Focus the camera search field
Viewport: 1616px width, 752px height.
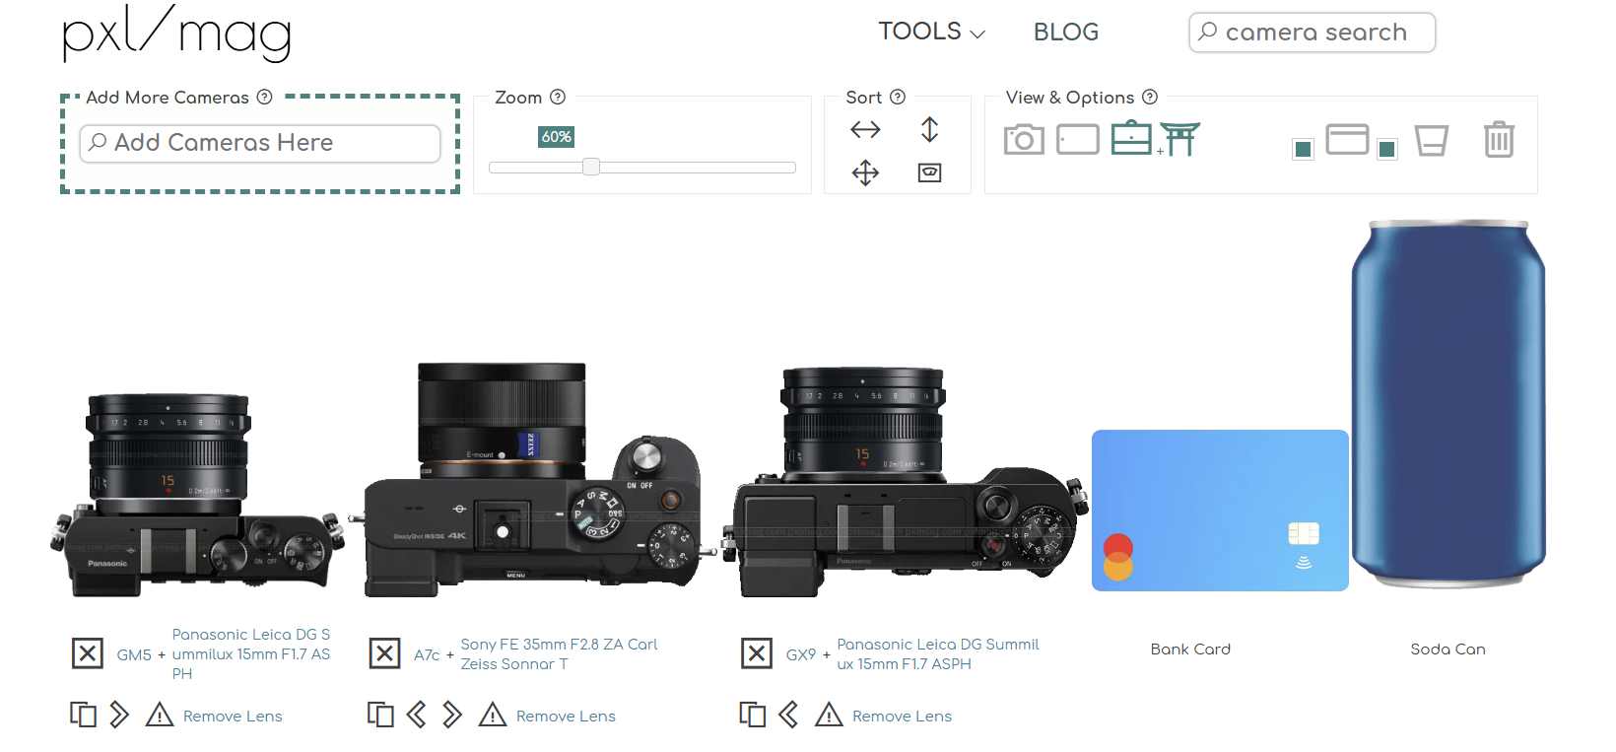(x=1312, y=33)
